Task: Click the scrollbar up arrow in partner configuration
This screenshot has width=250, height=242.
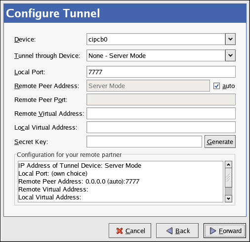Action: pos(228,165)
